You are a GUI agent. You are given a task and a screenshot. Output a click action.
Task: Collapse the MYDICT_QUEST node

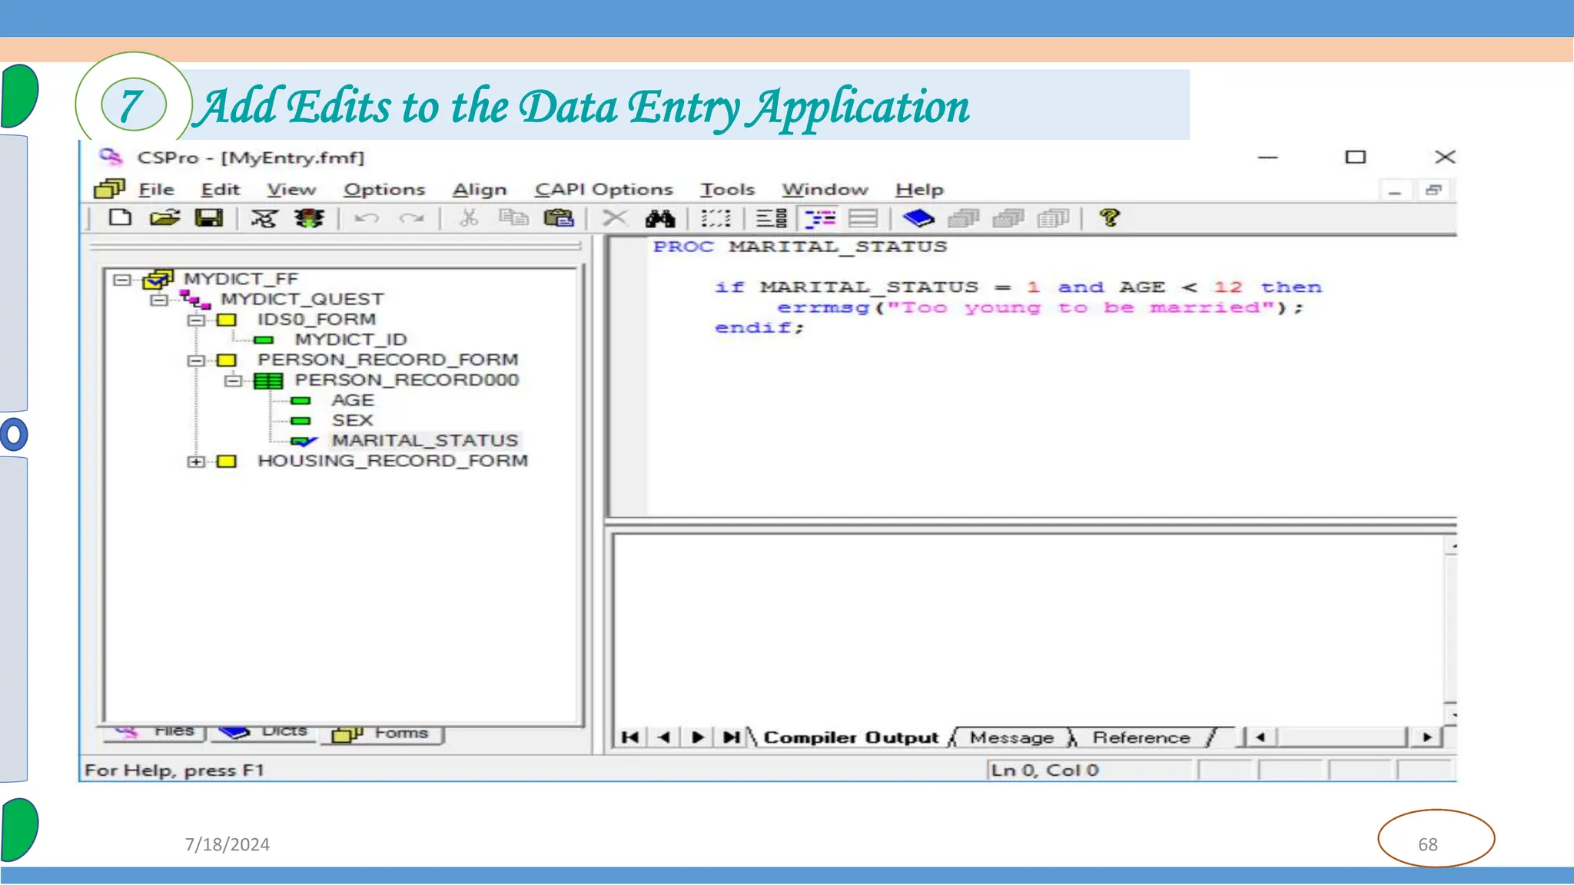point(159,300)
